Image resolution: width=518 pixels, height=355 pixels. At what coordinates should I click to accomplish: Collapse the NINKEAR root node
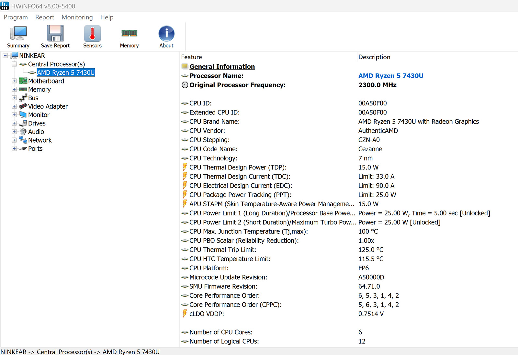5,56
